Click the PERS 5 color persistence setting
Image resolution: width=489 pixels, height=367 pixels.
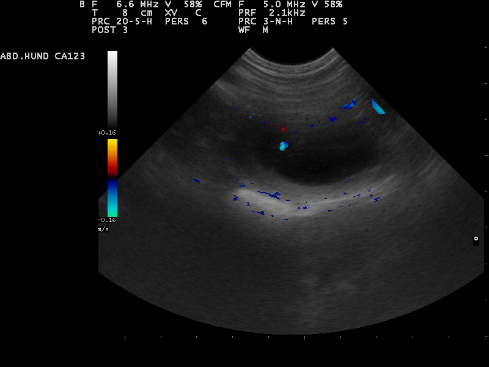tap(329, 21)
